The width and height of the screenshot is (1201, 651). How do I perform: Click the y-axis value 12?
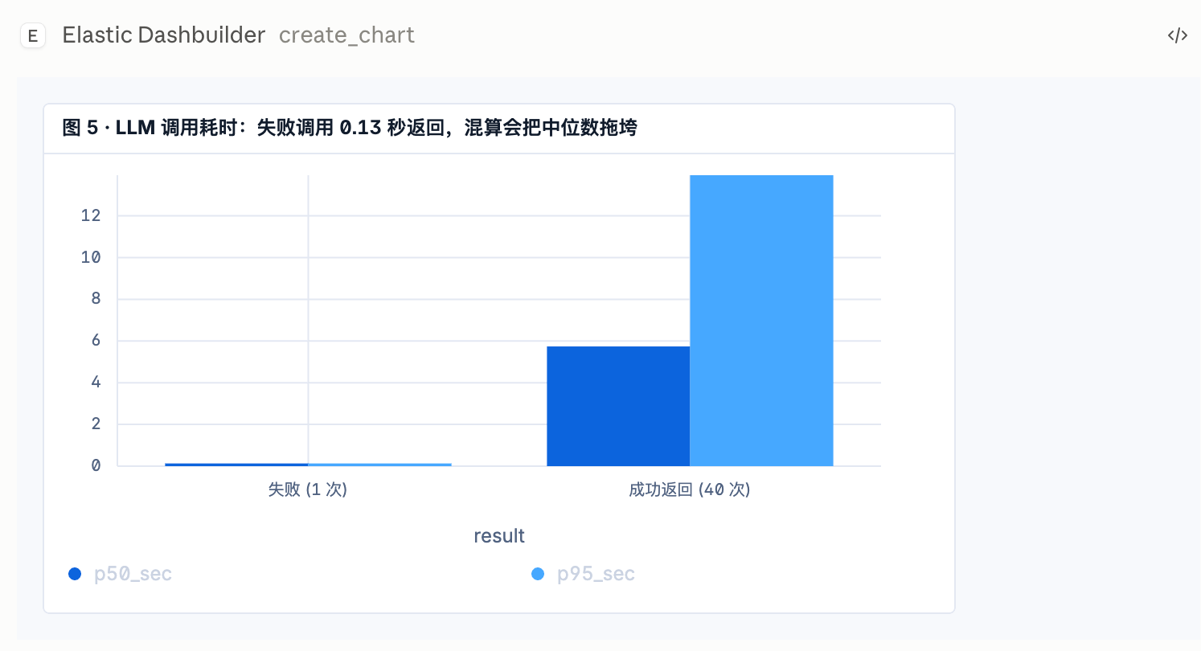pyautogui.click(x=91, y=215)
